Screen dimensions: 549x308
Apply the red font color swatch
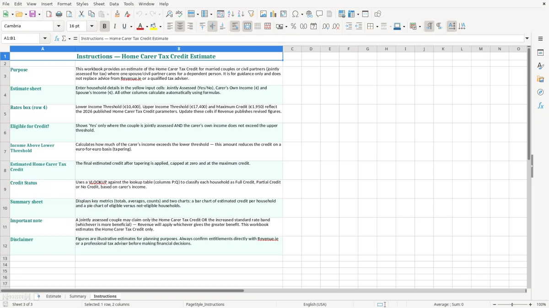pos(141,26)
